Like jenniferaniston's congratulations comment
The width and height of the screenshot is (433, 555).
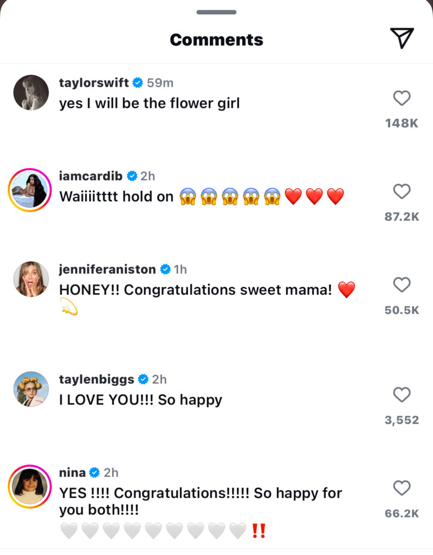[x=402, y=285]
